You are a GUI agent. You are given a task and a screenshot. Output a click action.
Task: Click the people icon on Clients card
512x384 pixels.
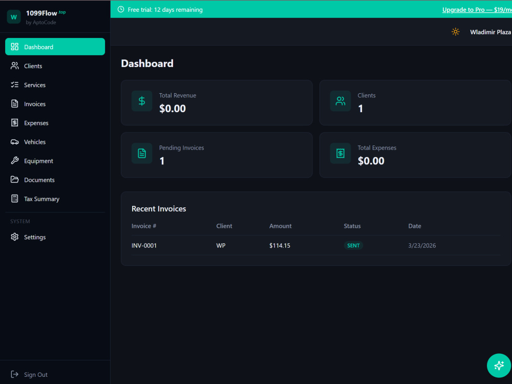coord(340,101)
